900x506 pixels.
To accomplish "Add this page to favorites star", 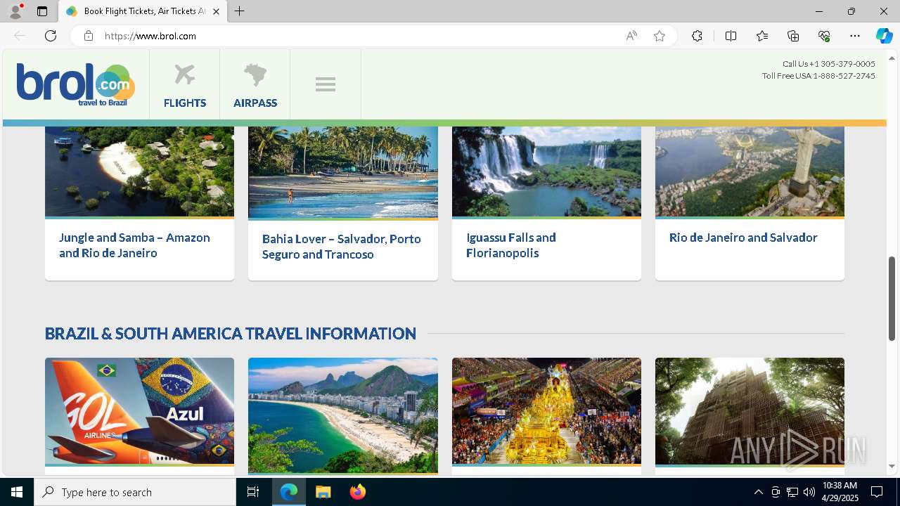I will [660, 36].
